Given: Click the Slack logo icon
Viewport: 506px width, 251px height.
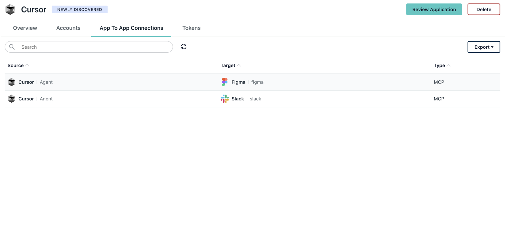Looking at the screenshot, I should click(x=225, y=99).
